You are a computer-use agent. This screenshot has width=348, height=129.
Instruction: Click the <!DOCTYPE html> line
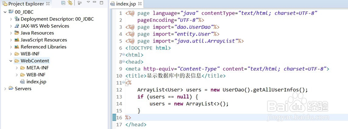(148, 48)
